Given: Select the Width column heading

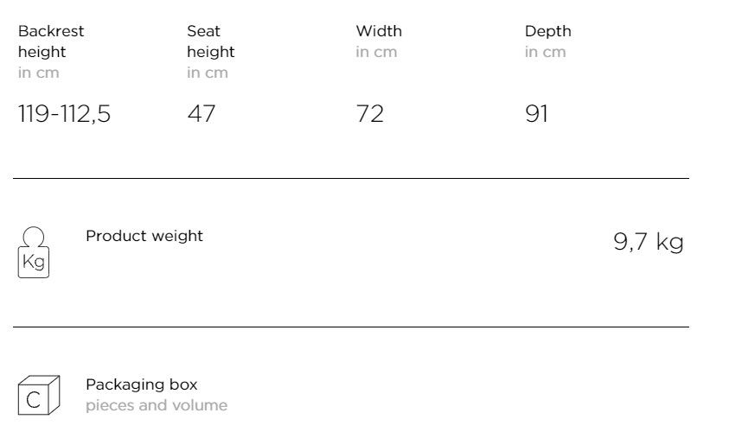Looking at the screenshot, I should (x=379, y=31).
